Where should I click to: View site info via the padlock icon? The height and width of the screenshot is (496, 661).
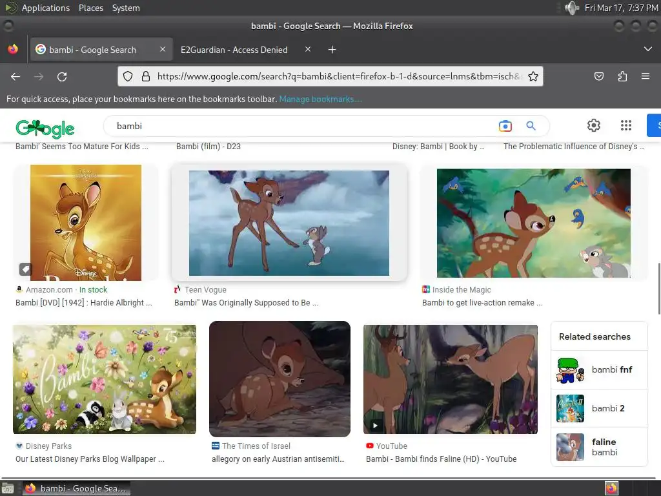[146, 76]
